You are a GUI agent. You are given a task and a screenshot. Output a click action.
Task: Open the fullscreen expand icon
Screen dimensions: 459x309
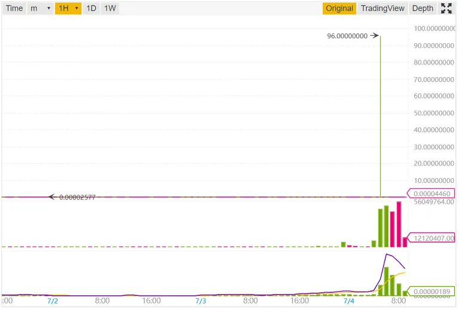click(x=446, y=8)
